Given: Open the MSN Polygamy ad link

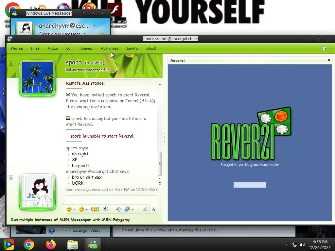Looking at the screenshot, I should (x=71, y=220).
